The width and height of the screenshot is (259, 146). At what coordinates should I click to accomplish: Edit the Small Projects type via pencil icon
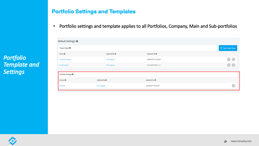point(229,65)
